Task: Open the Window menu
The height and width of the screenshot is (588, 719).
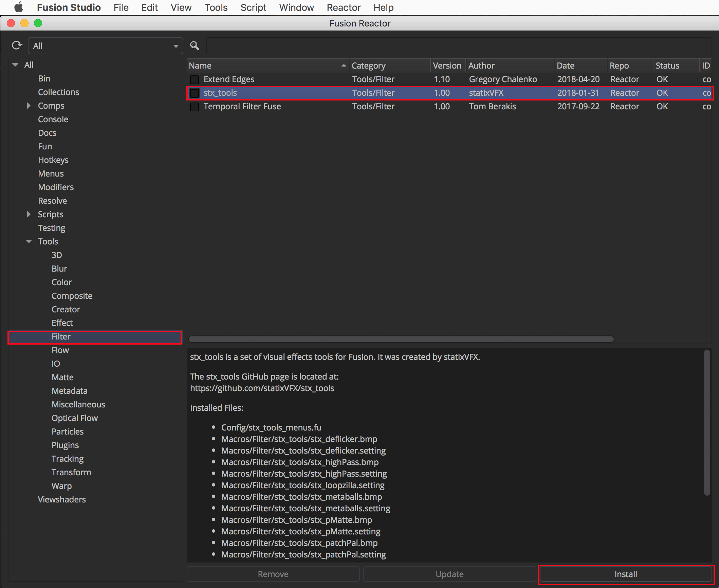Action: [x=296, y=7]
